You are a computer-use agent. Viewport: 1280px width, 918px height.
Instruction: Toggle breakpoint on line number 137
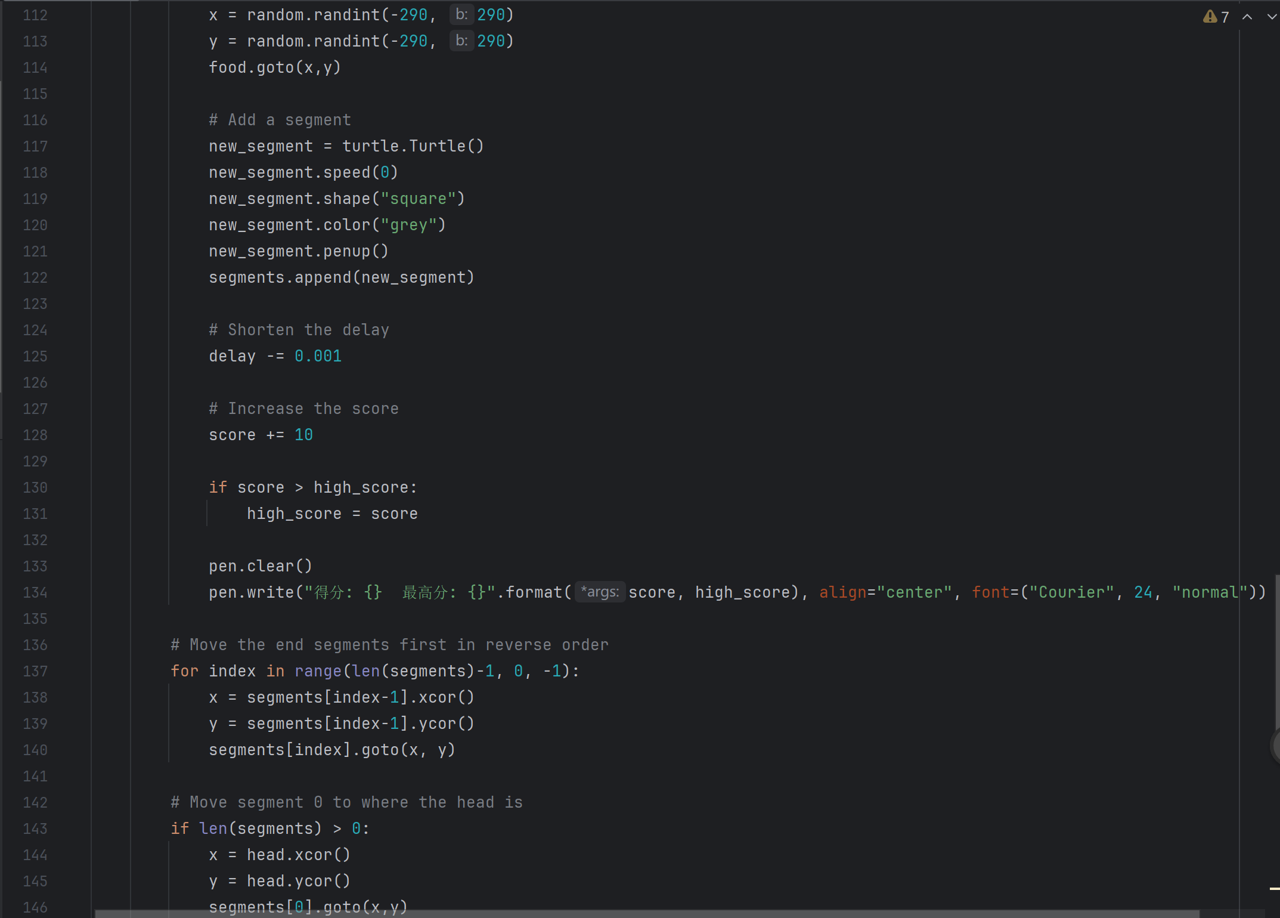[x=35, y=671]
